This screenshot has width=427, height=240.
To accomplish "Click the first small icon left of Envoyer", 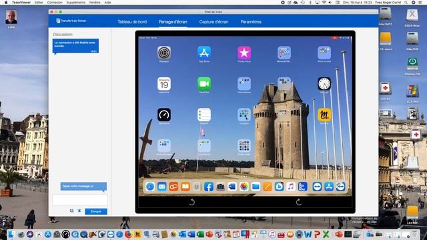I will [71, 211].
